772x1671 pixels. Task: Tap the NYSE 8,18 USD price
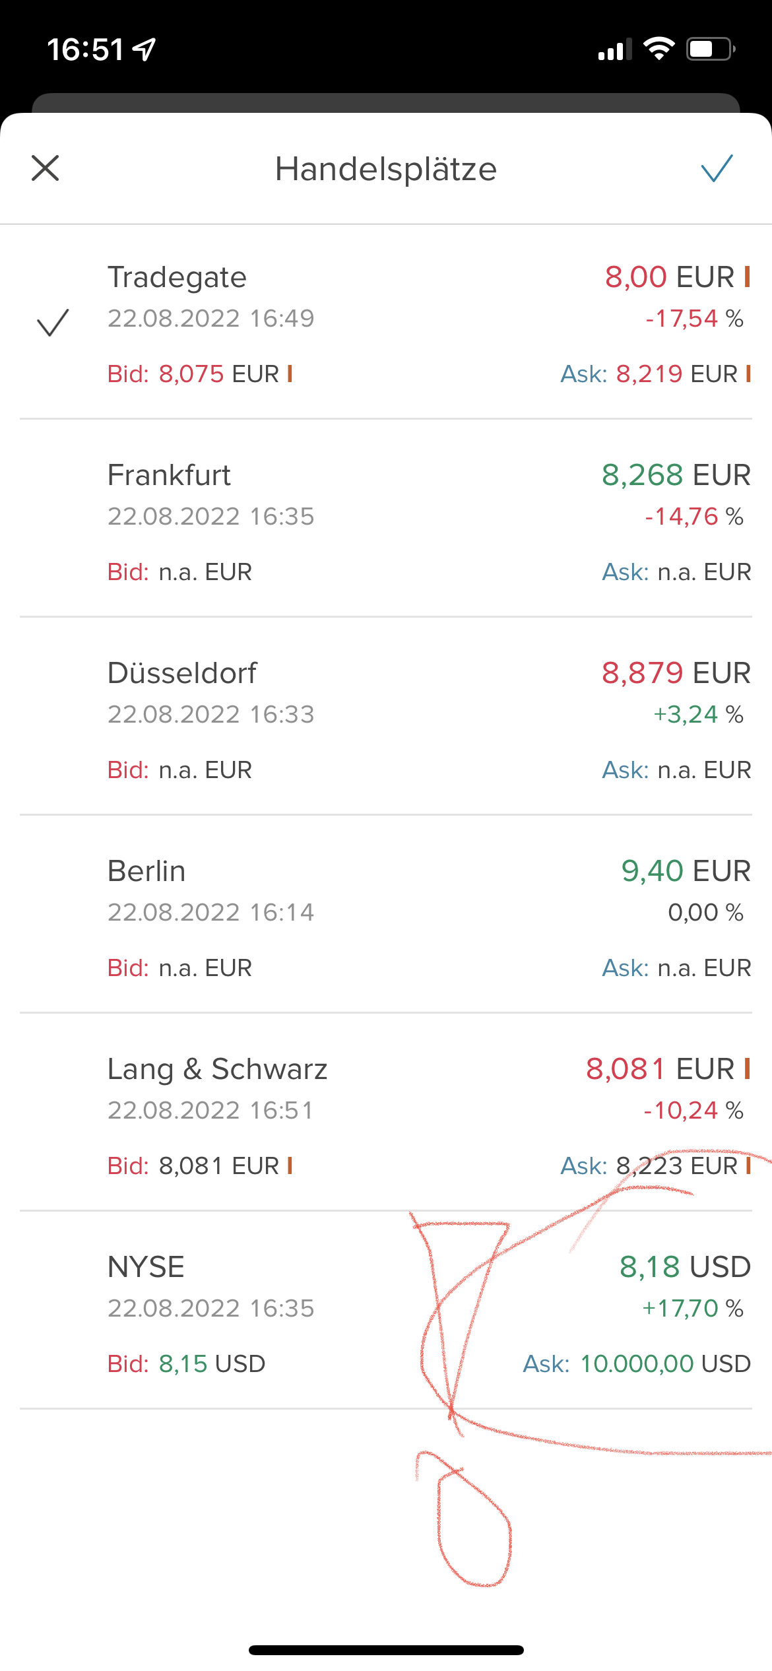point(685,1267)
